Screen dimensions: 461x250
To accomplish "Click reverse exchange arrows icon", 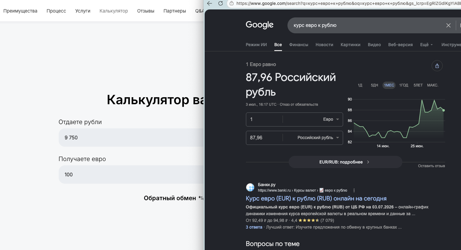I will [x=201, y=198].
